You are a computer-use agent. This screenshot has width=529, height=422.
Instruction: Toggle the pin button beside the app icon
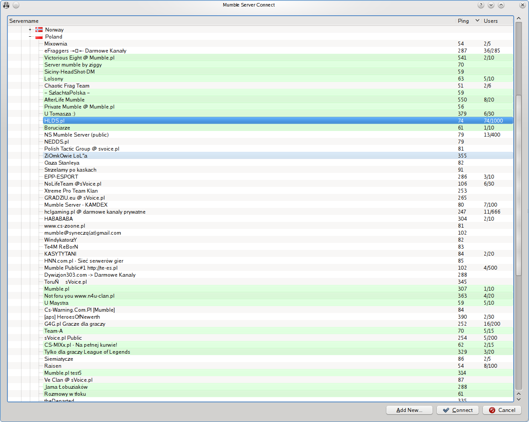[16, 5]
